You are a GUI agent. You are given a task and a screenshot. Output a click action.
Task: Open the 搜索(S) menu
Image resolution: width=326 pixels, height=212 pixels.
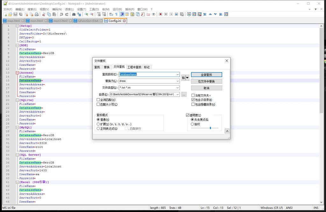(32, 9)
